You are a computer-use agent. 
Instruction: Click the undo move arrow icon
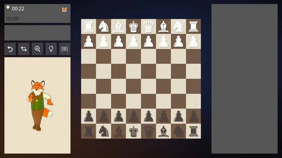point(10,49)
